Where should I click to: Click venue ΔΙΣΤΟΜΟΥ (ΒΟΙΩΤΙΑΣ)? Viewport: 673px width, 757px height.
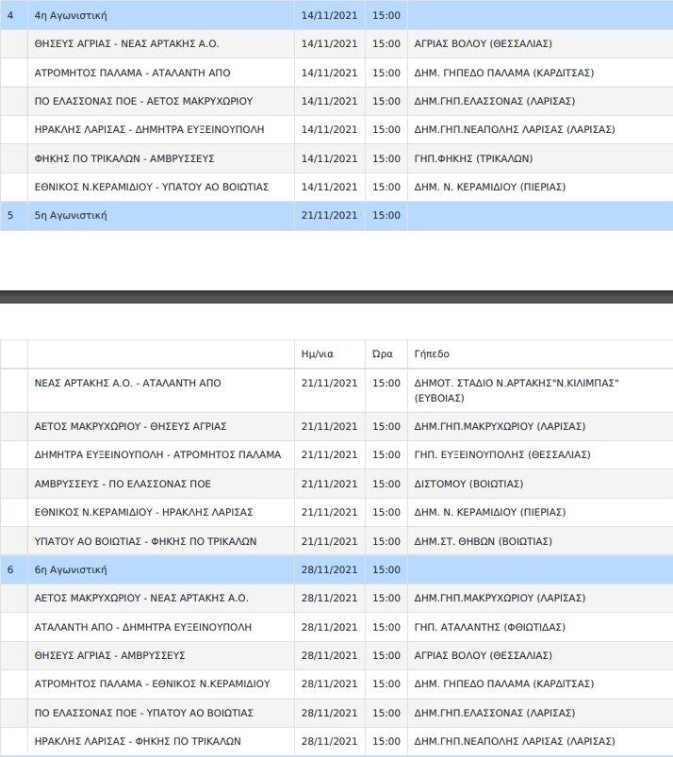click(x=468, y=484)
